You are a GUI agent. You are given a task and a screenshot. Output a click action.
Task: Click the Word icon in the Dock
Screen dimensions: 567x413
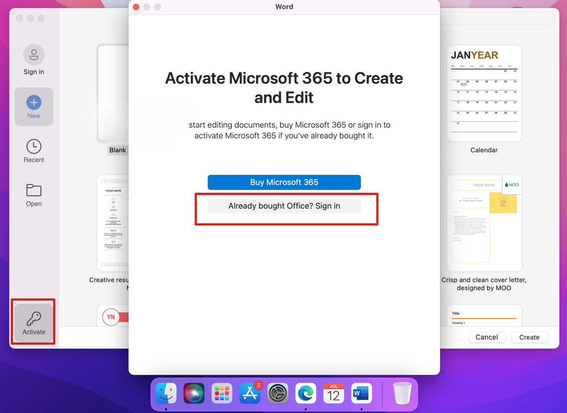pos(361,393)
